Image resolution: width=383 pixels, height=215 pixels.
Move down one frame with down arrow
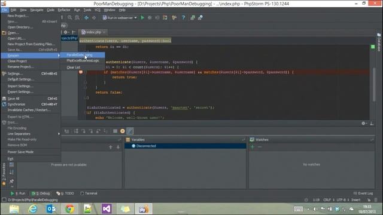tap(118, 147)
